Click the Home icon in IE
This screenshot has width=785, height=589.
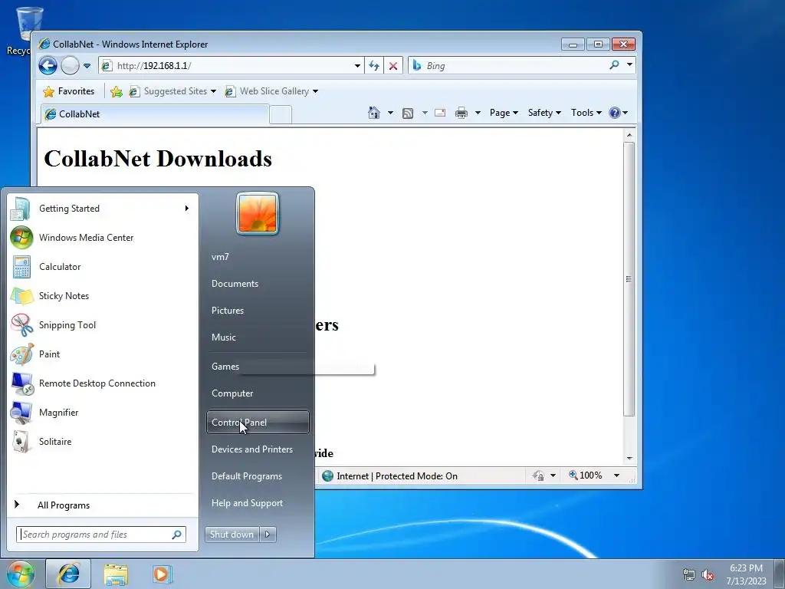pyautogui.click(x=374, y=113)
